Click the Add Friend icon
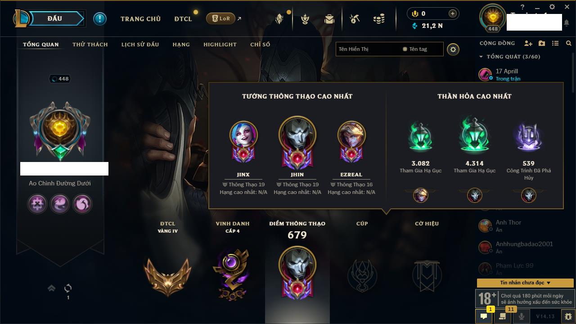This screenshot has width=576, height=324. click(x=528, y=43)
